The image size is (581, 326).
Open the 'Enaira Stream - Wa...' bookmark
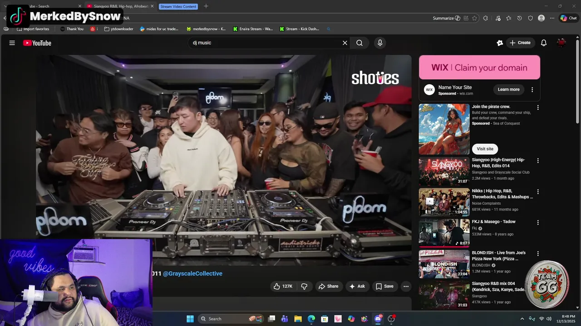253,29
